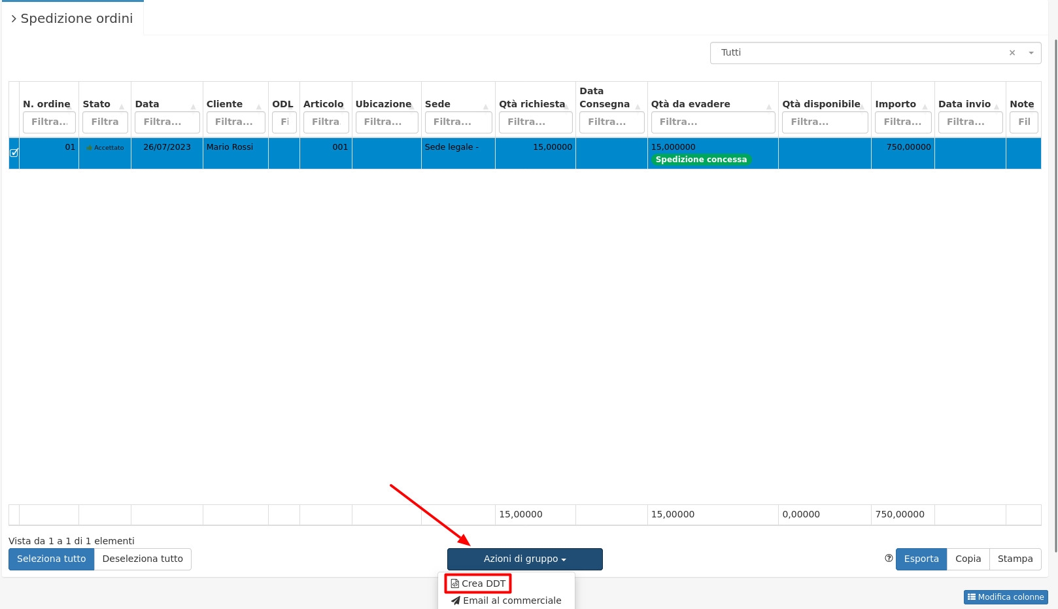
Task: Clear the Tutti selection with the x icon
Action: pyautogui.click(x=1012, y=53)
